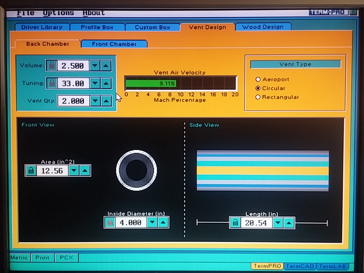Decrease Length with down arrow
The height and width of the screenshot is (273, 364).
[x=278, y=223]
